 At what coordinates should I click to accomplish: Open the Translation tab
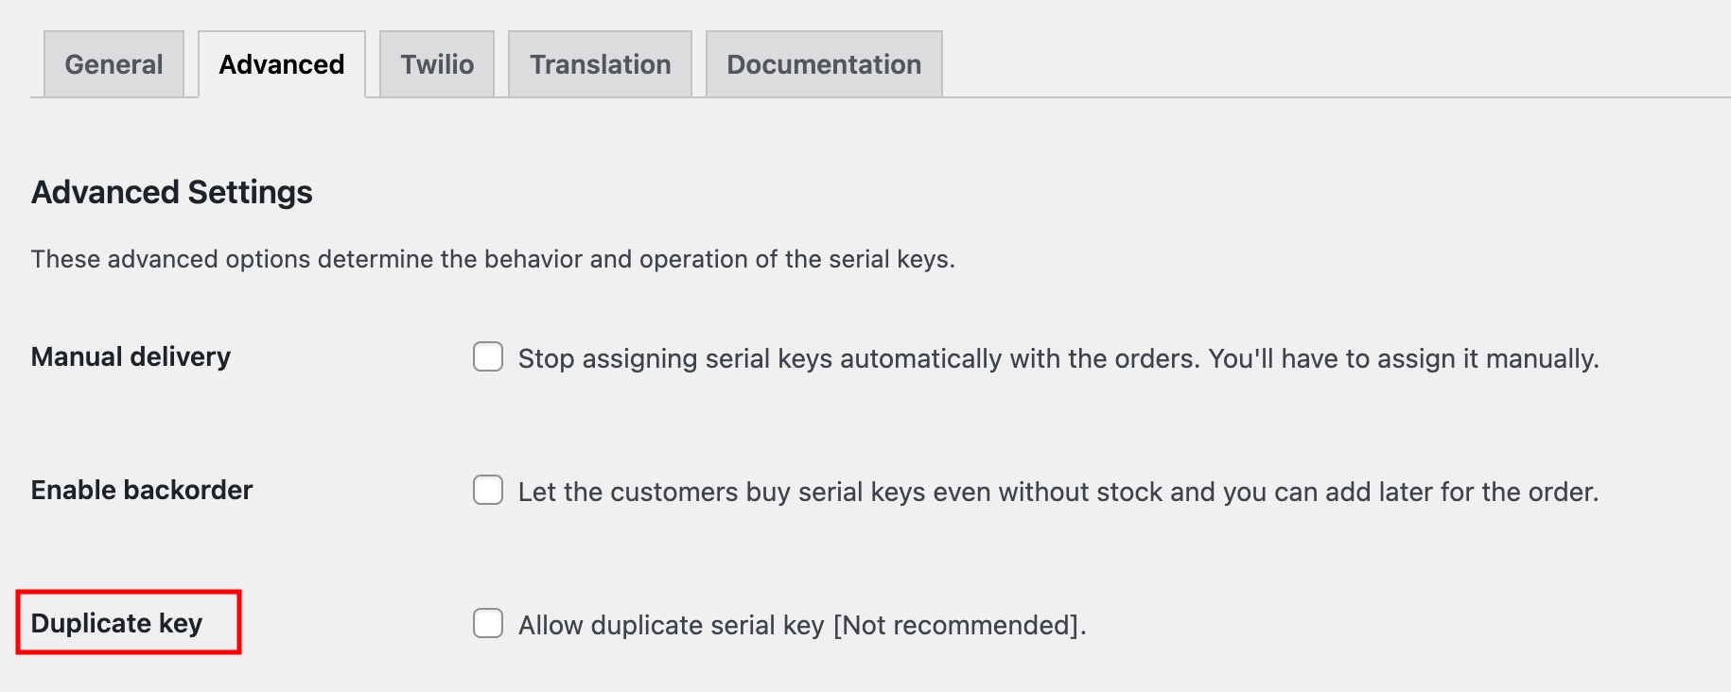(x=600, y=63)
